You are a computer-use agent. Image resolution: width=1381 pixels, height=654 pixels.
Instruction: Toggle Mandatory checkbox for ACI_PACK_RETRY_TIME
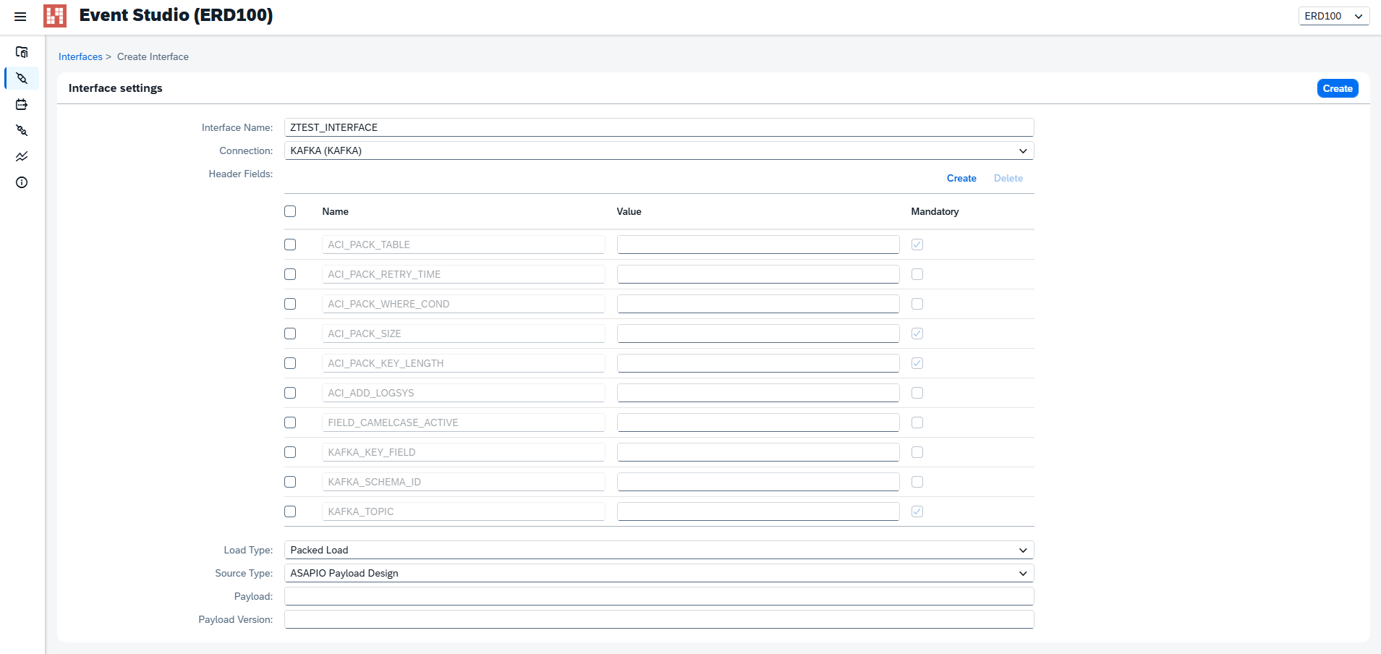(917, 274)
